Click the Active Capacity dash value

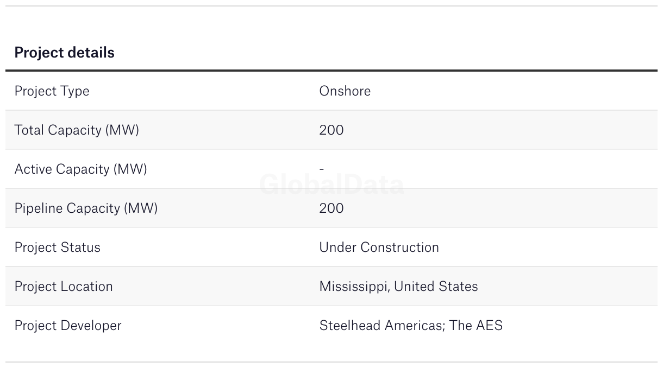(x=322, y=169)
